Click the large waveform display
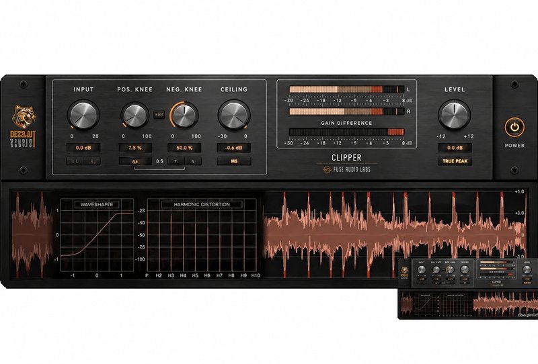The width and height of the screenshot is (538, 364). tap(395, 234)
